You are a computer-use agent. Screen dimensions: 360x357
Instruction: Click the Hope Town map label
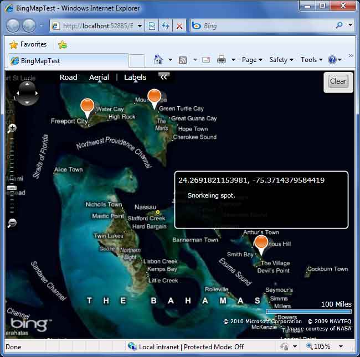(193, 129)
